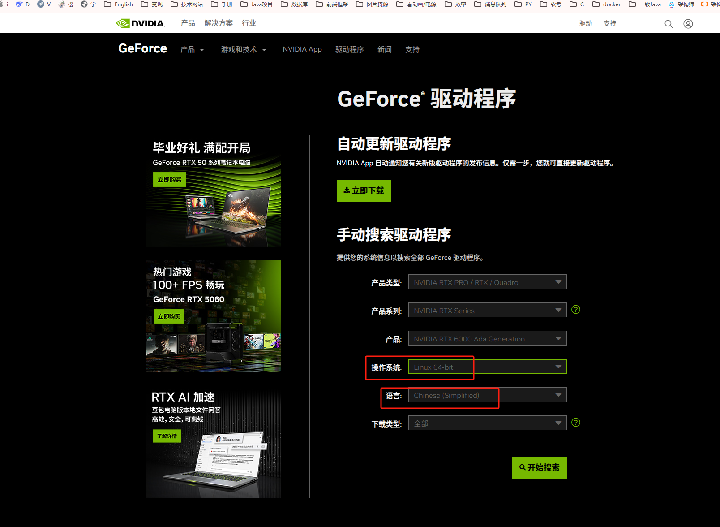Open the search magnifier icon
This screenshot has width=720, height=527.
click(668, 24)
